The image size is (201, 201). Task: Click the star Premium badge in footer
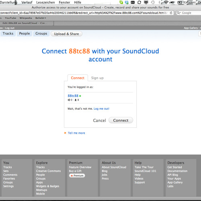(x=77, y=176)
